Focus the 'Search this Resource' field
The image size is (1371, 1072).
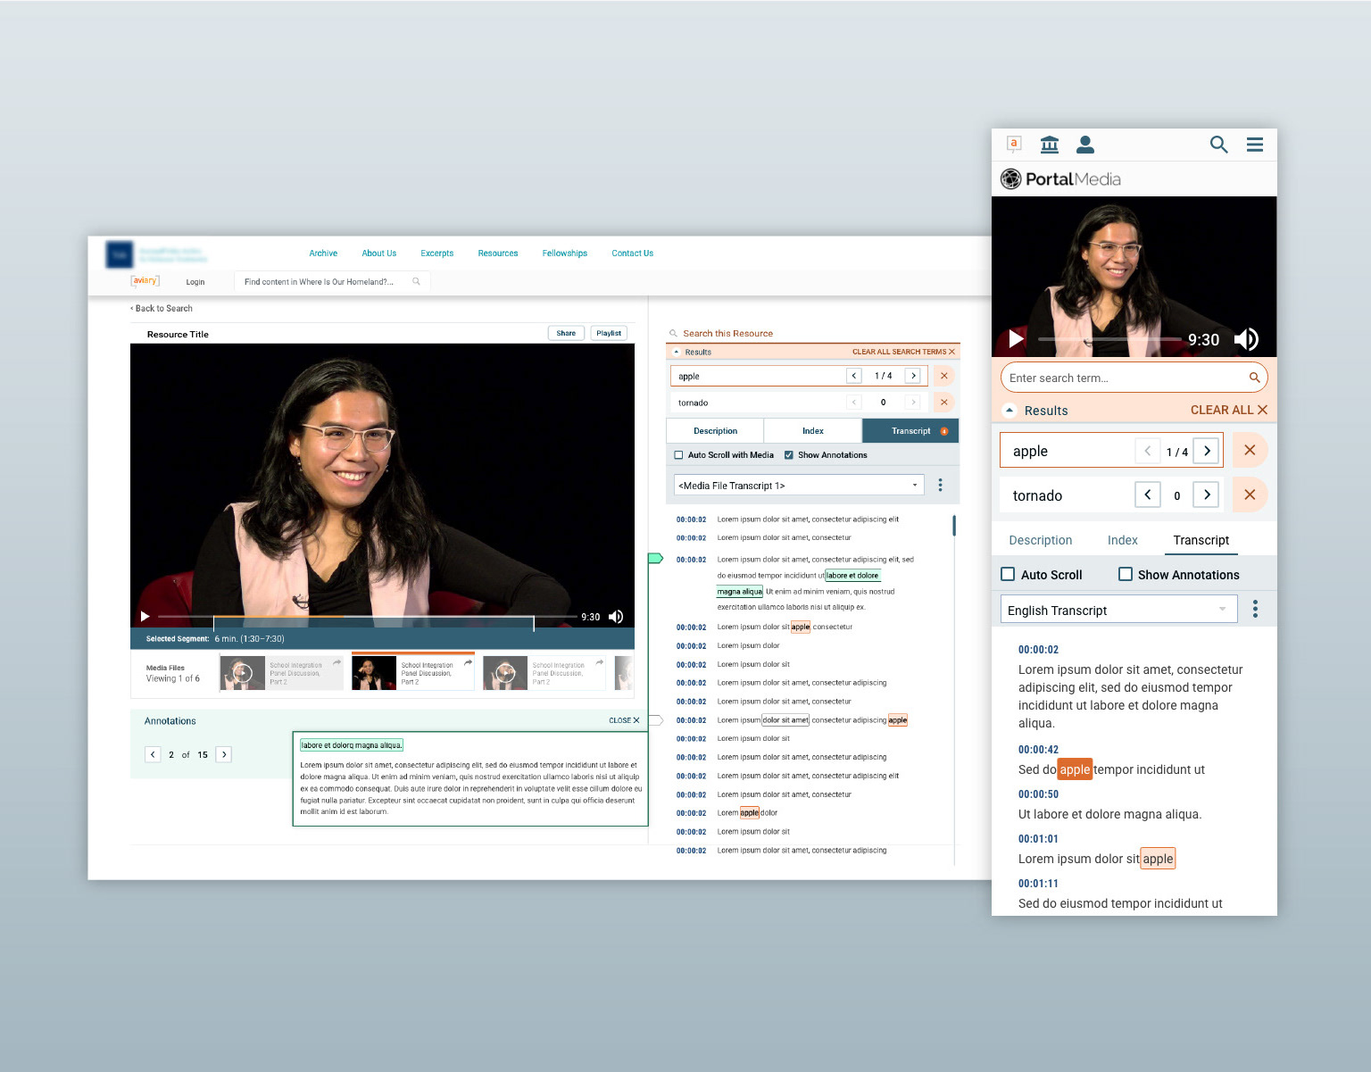coord(812,333)
